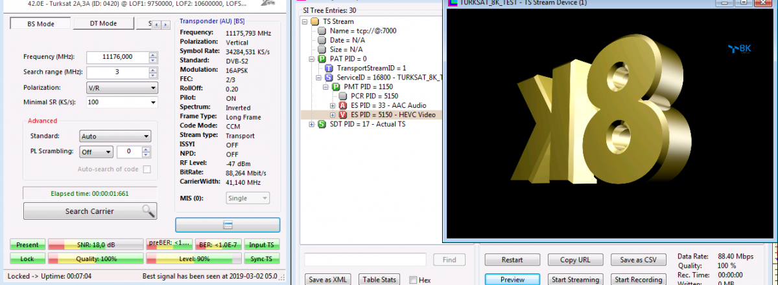The image size is (778, 285).
Task: Click the magnifier icon on Search Carrier
Action: (148, 211)
